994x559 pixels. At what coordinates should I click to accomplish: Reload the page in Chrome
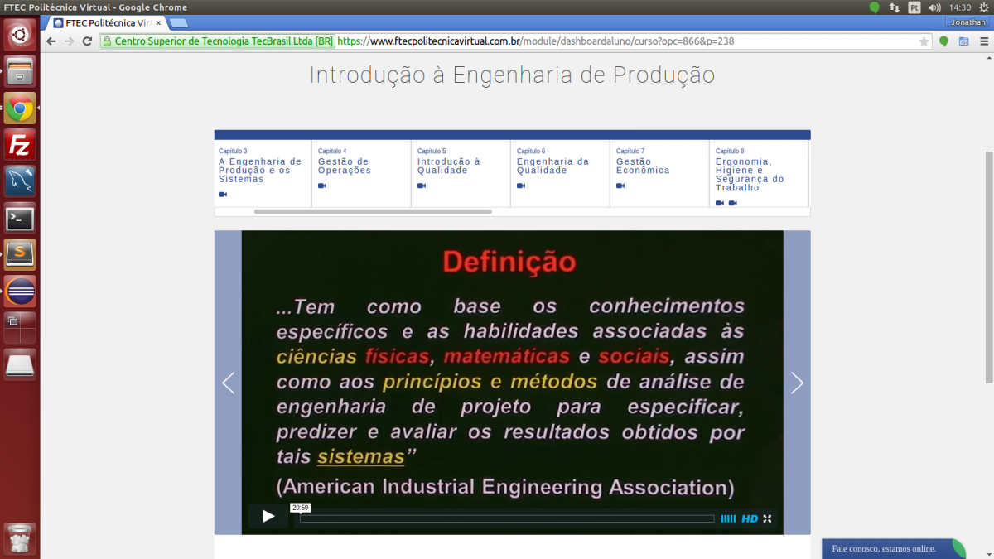coord(87,41)
